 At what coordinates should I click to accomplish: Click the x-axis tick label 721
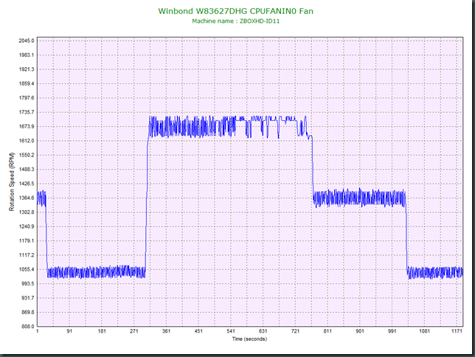click(x=295, y=331)
